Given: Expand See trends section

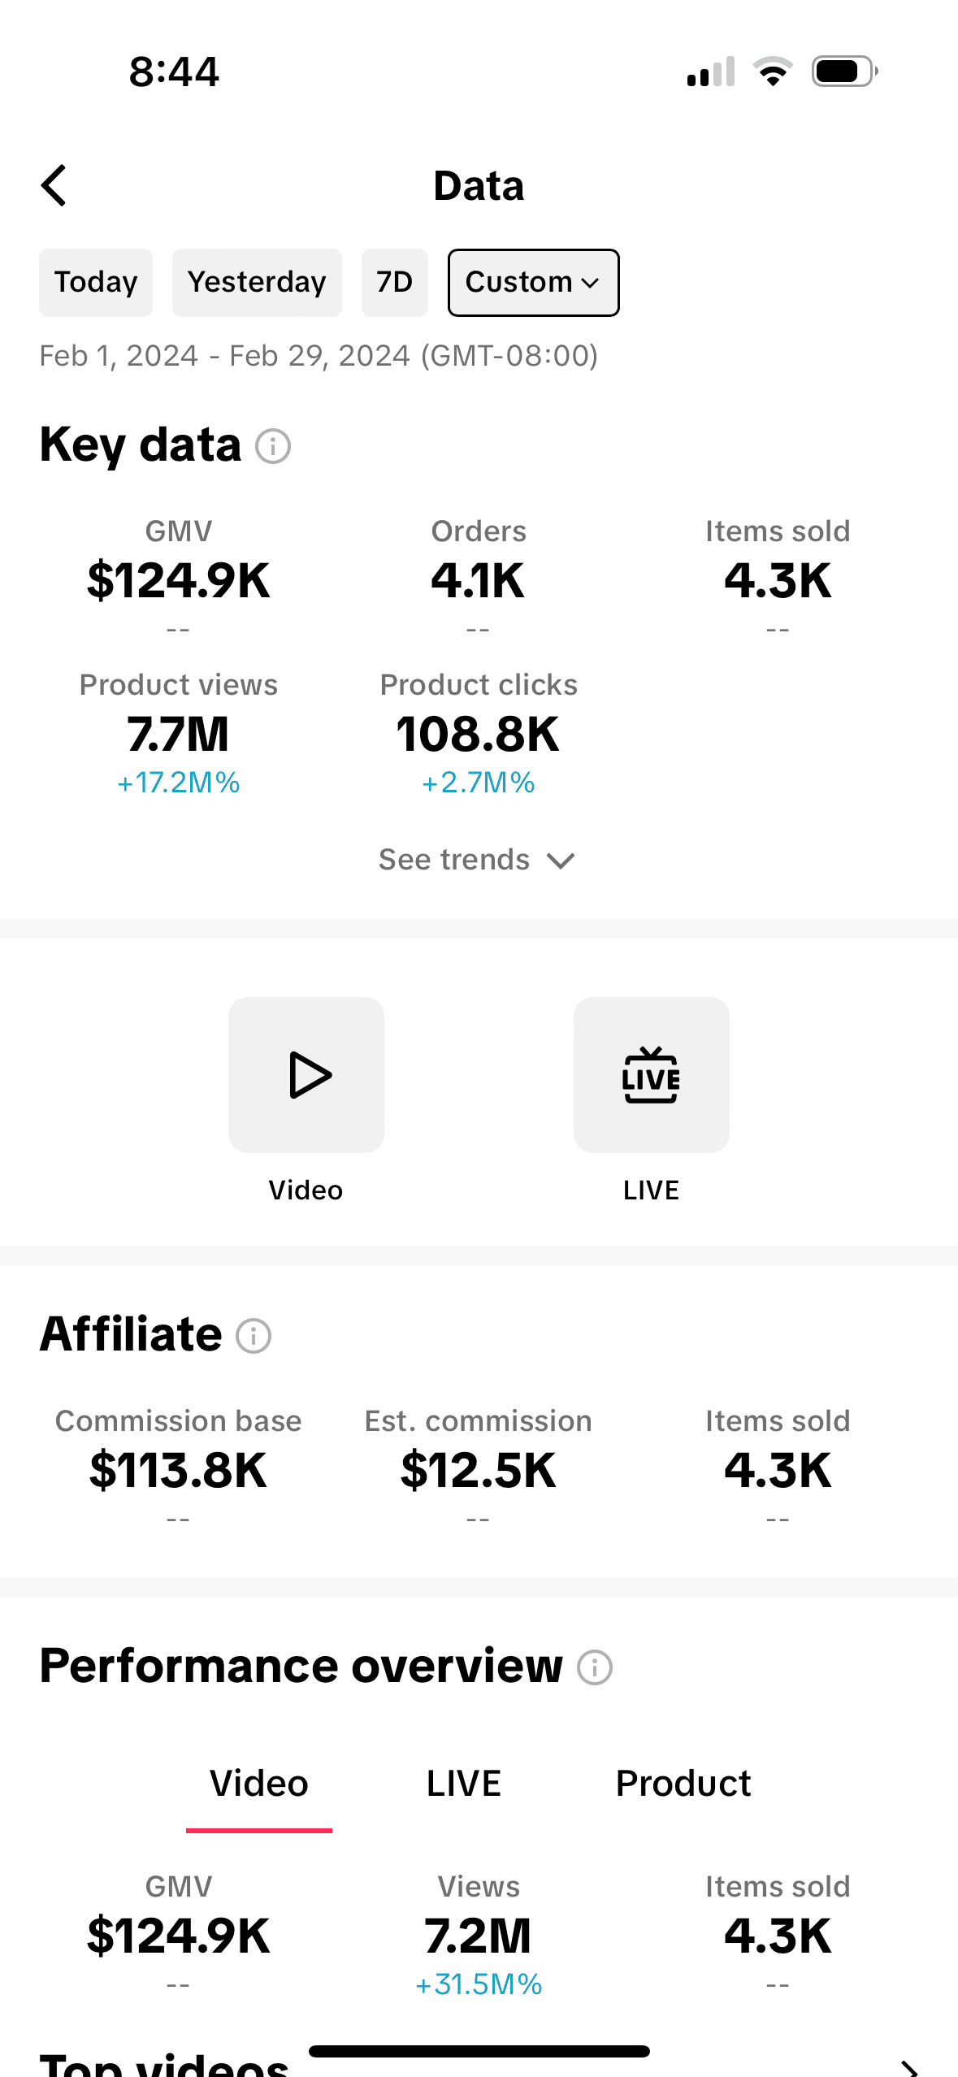Looking at the screenshot, I should point(478,860).
